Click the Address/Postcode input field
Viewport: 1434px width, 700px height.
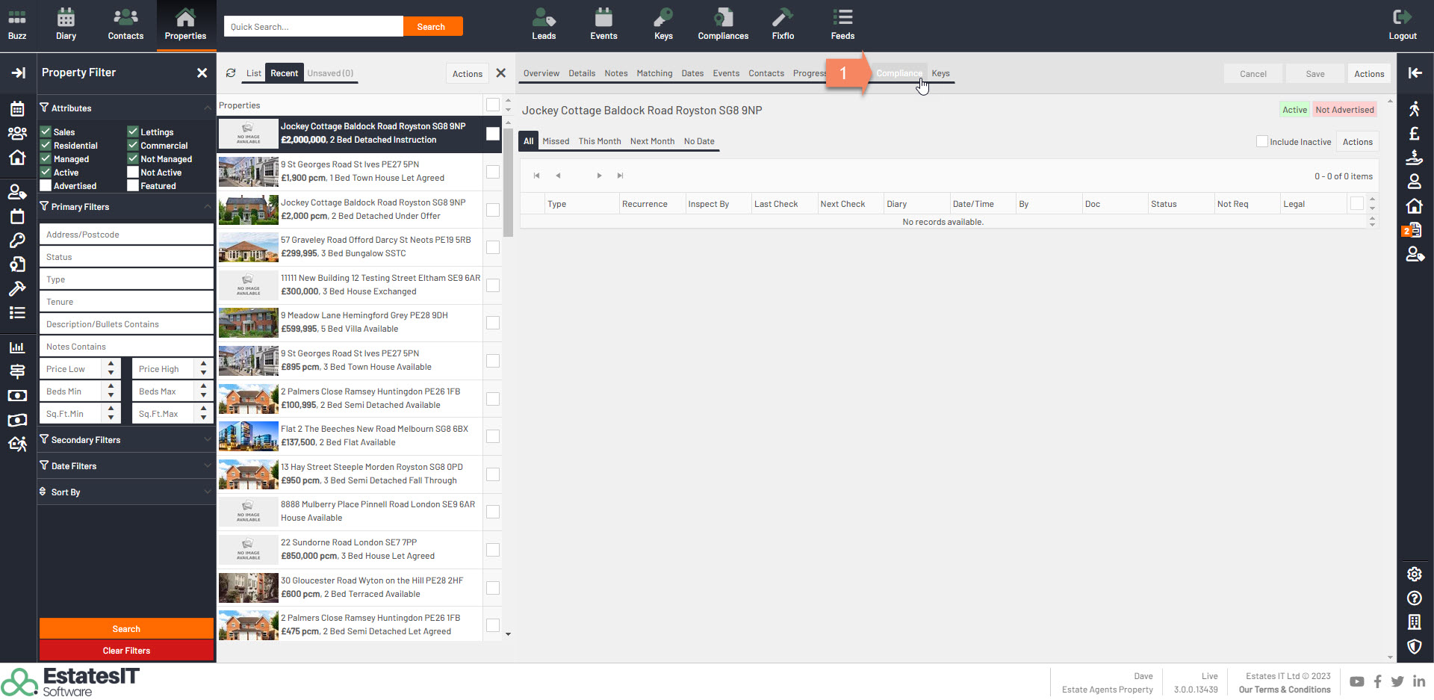[126, 235]
